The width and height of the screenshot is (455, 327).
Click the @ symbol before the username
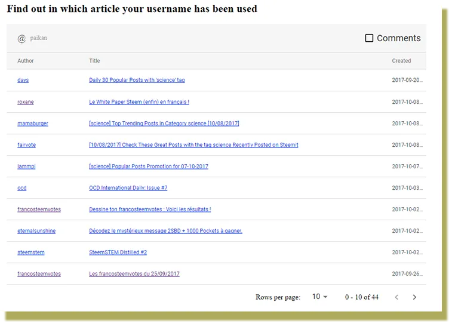point(21,38)
